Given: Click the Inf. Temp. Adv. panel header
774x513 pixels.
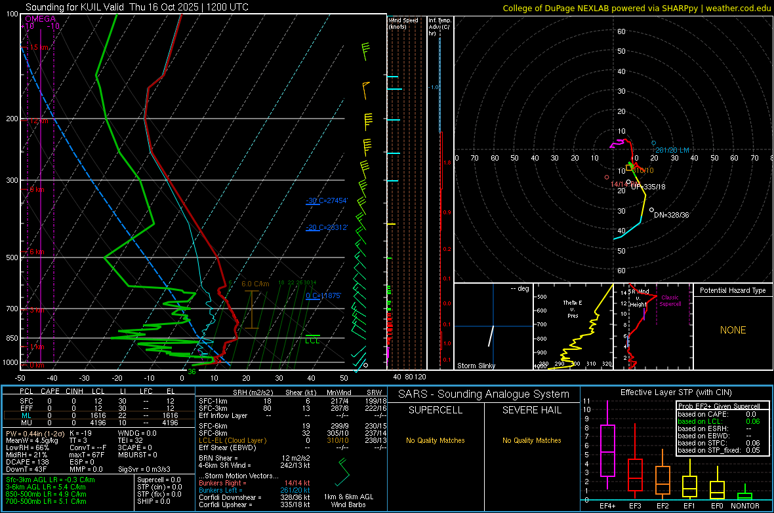Looking at the screenshot, I should pos(439,27).
